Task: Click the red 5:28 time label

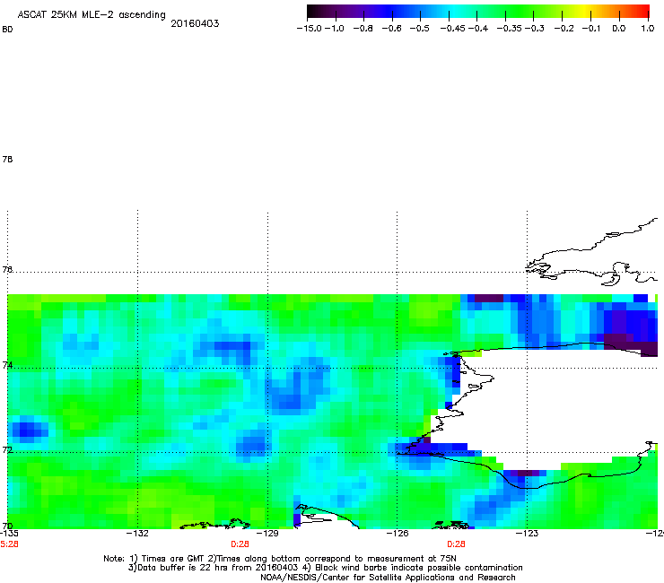Action: point(9,544)
